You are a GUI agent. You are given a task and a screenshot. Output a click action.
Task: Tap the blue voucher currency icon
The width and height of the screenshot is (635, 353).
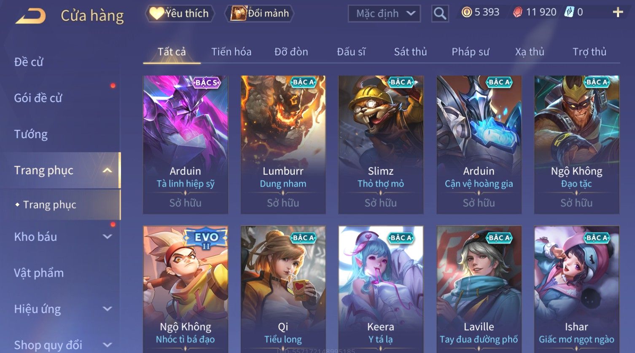pos(569,12)
